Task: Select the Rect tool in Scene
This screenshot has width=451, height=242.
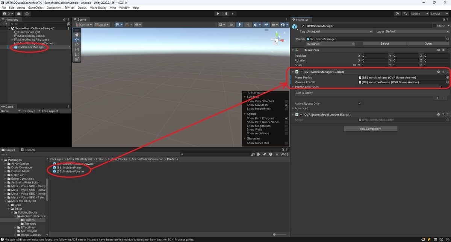Action: click(x=77, y=54)
